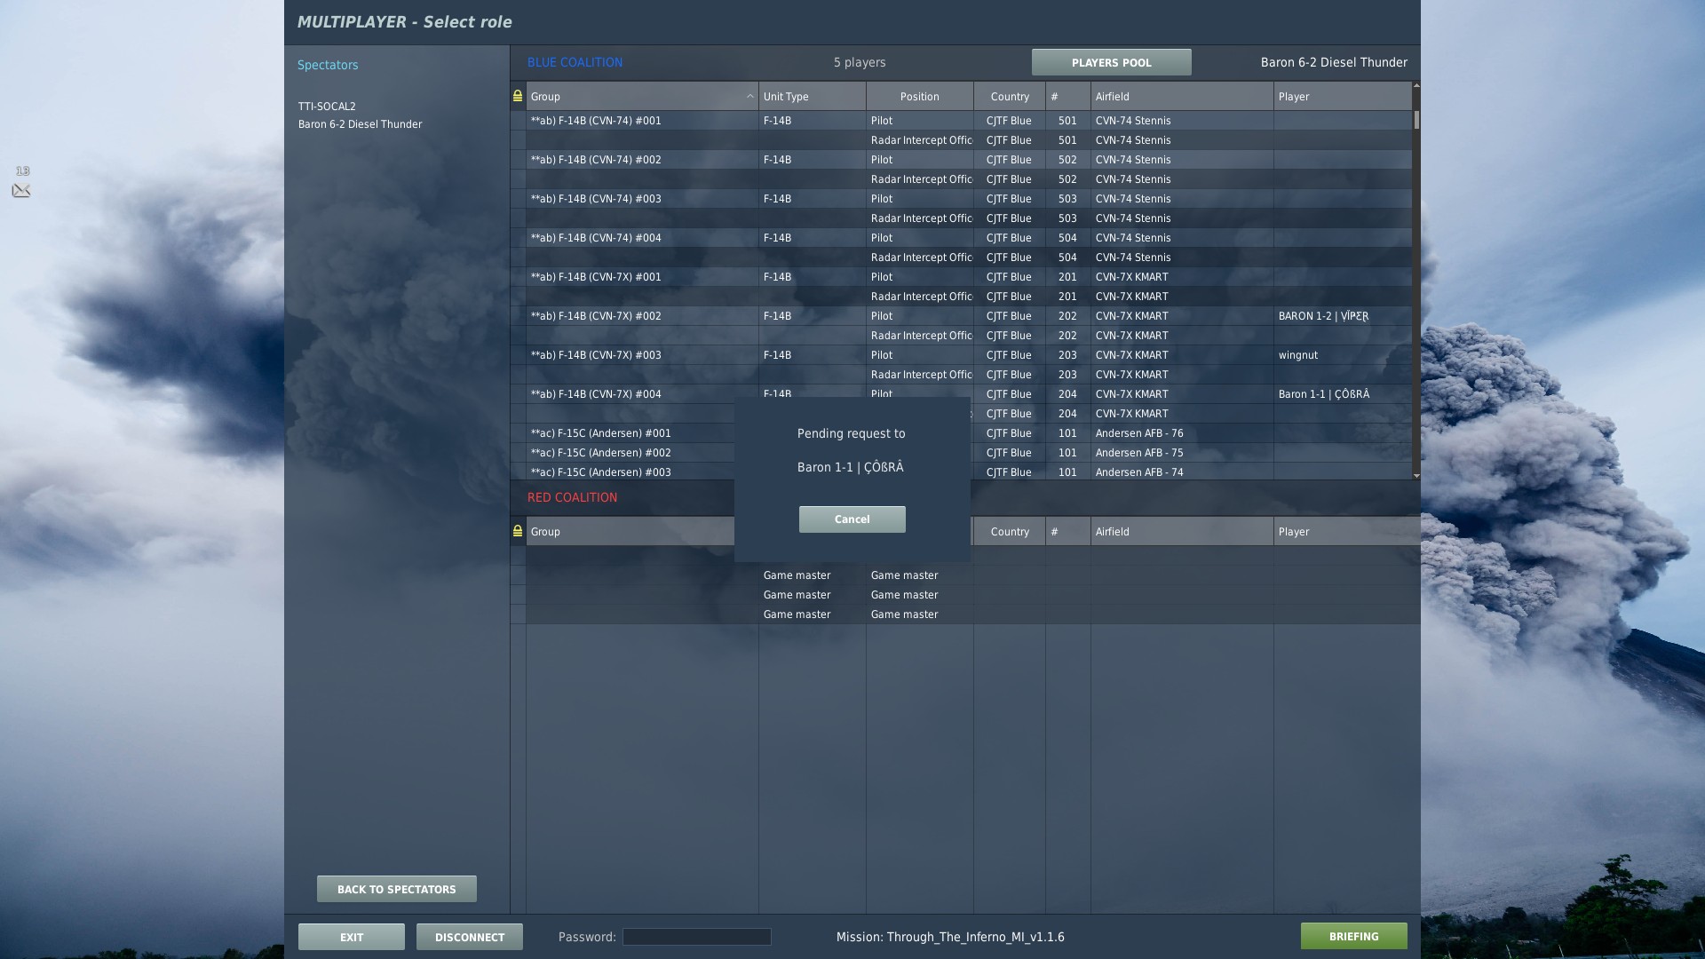Image resolution: width=1705 pixels, height=959 pixels.
Task: Click Back to Spectators button
Action: [396, 889]
